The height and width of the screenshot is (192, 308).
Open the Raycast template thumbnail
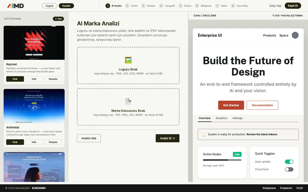point(34,43)
